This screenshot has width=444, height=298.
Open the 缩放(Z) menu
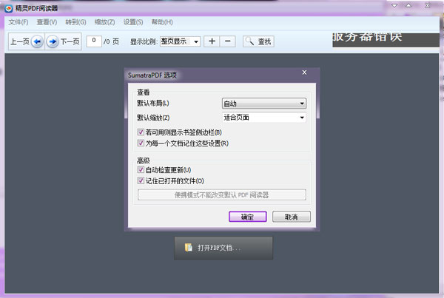click(x=105, y=22)
